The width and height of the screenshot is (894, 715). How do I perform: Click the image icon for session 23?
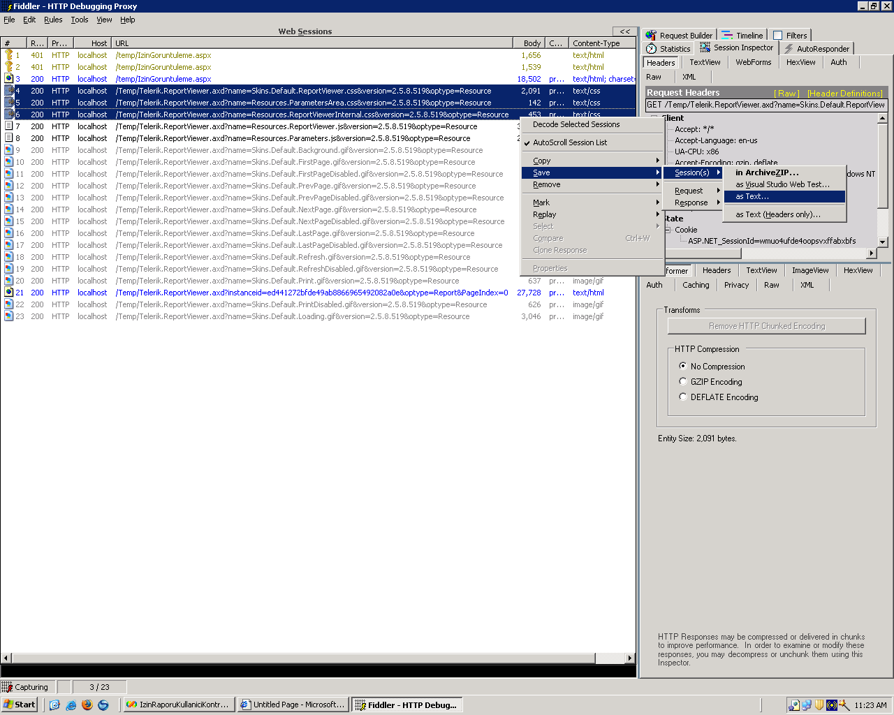click(9, 316)
